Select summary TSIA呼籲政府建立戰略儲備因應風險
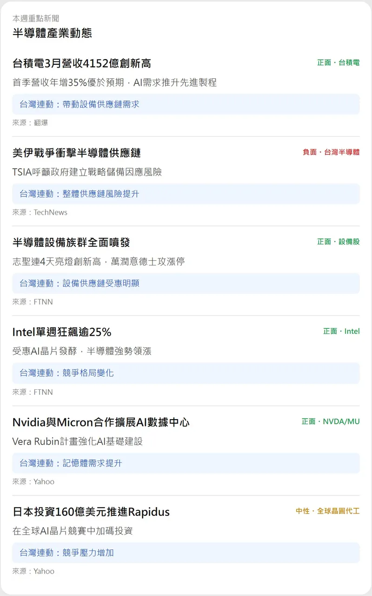Image resolution: width=372 pixels, height=596 pixels. (87, 172)
